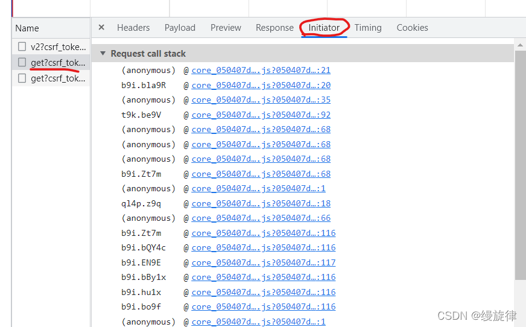Click the b9i.hu1x function name
The width and height of the screenshot is (526, 327).
141,292
